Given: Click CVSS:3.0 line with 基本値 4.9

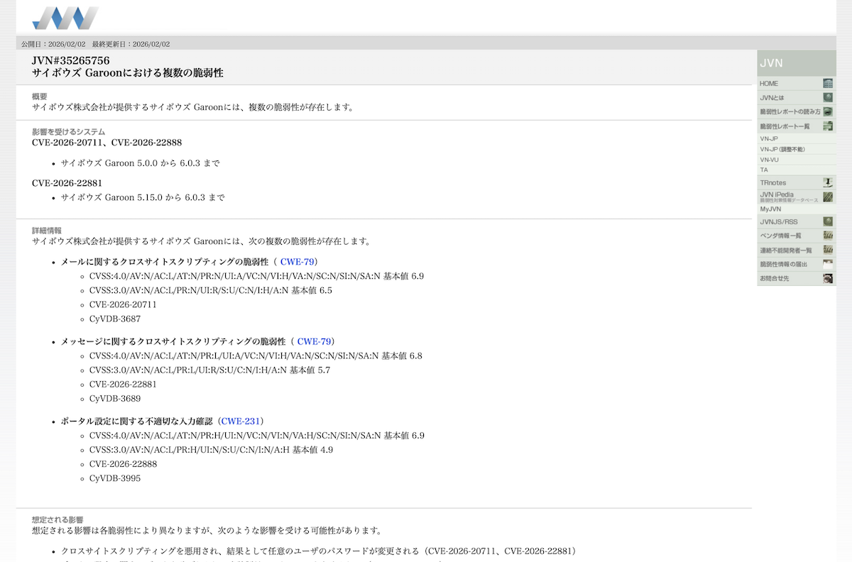Looking at the screenshot, I should (x=211, y=449).
